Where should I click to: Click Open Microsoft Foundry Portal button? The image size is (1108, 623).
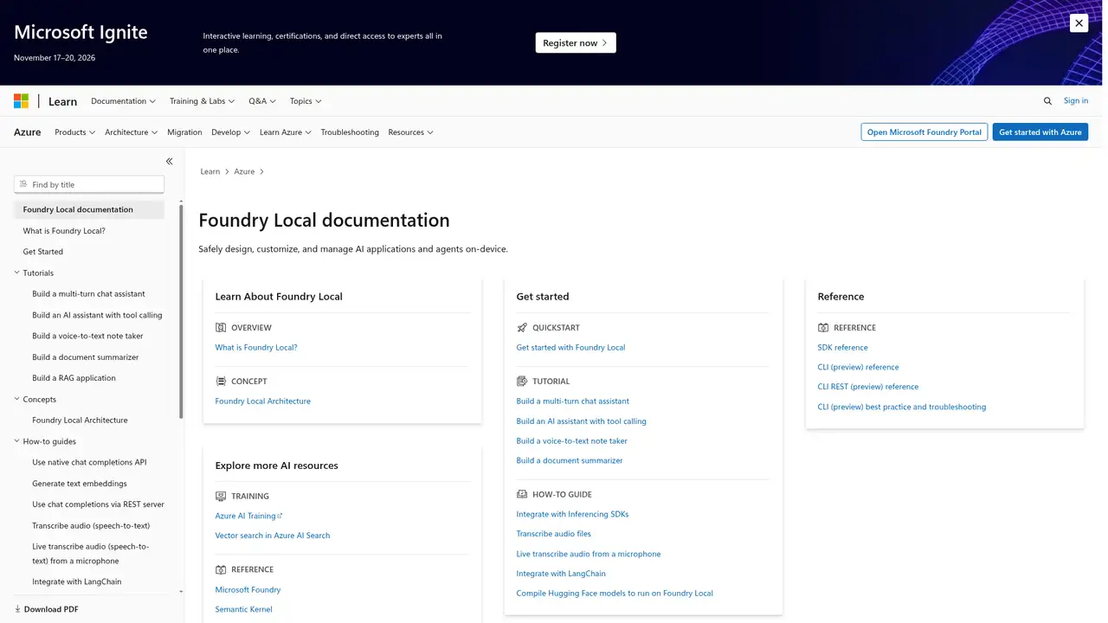click(924, 132)
